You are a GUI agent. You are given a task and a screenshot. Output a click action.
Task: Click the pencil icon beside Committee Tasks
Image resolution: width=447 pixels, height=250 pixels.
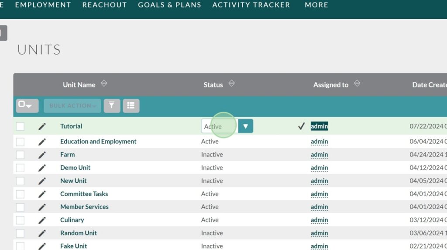pos(42,194)
